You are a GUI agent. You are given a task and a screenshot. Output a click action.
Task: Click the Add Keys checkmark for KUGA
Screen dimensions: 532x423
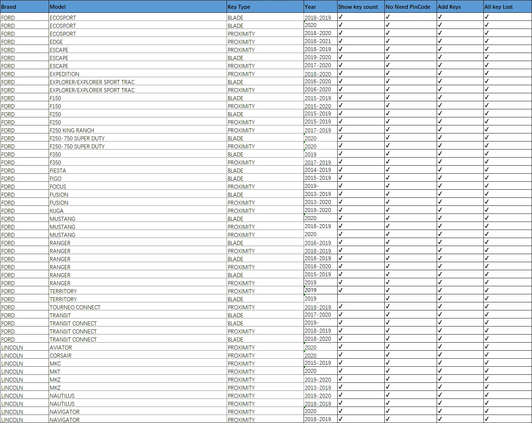tap(440, 210)
